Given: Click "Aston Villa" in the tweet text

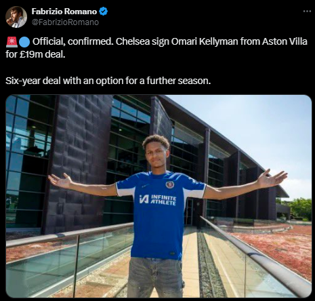Looking at the screenshot, I should (x=285, y=41).
